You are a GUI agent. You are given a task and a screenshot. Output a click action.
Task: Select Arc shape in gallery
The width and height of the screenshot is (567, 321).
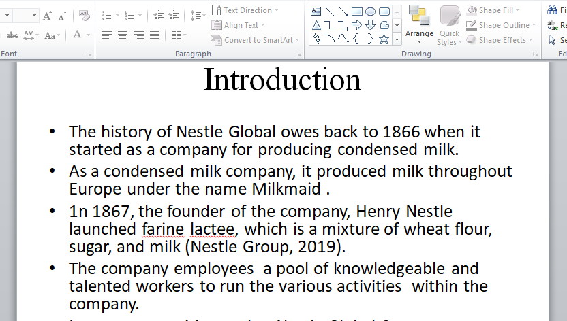329,38
